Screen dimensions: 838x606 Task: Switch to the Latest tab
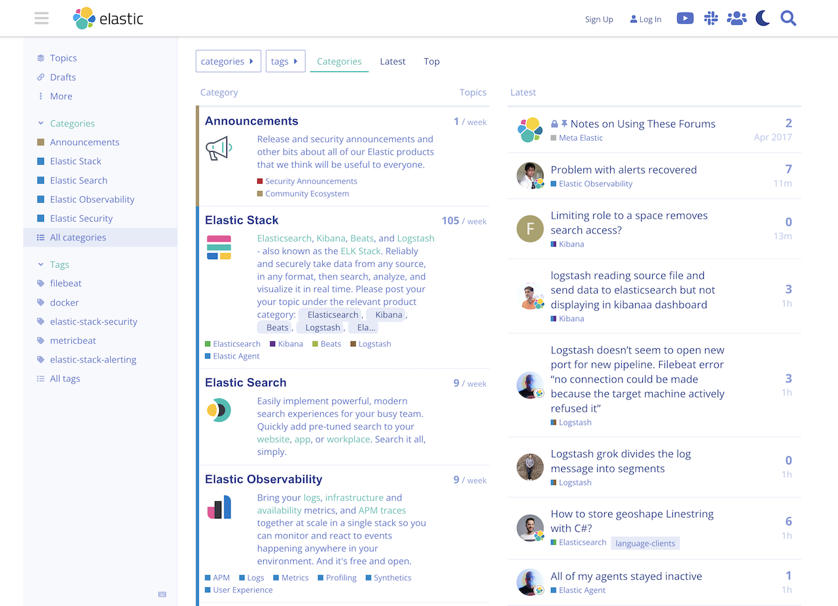click(x=393, y=62)
